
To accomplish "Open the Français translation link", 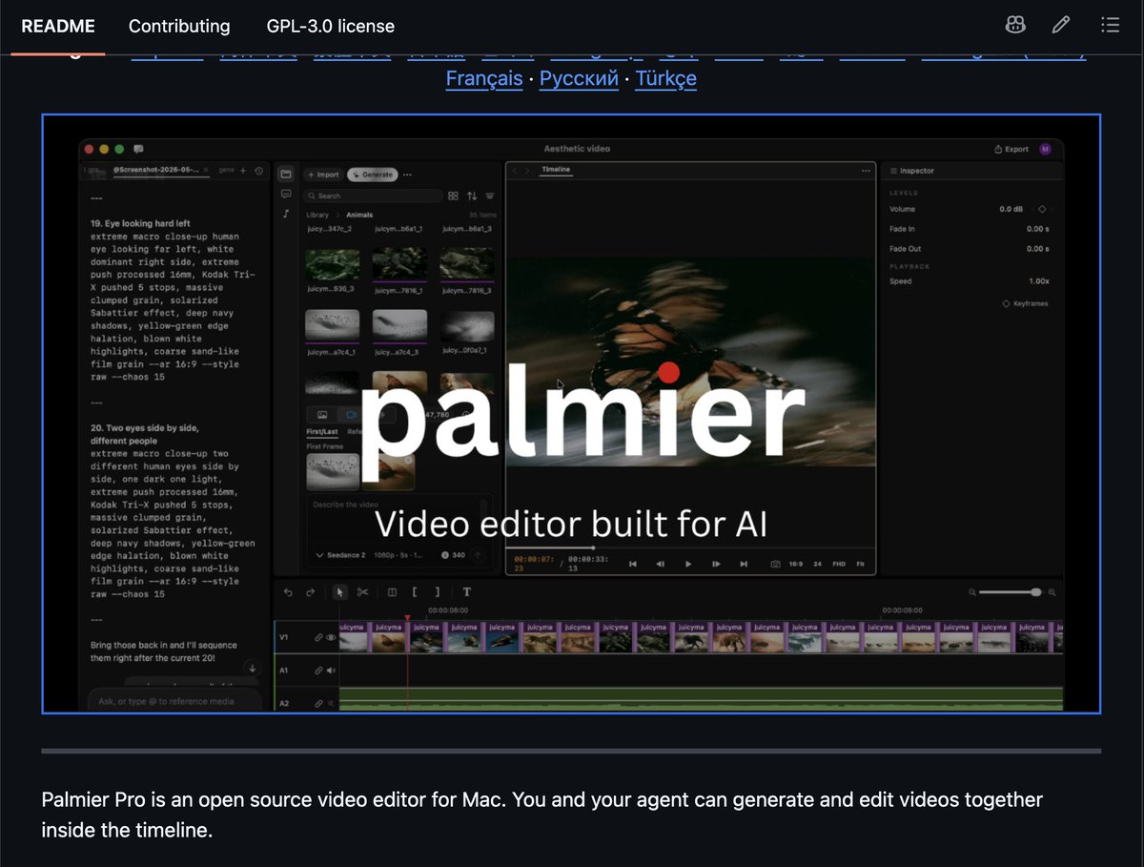I will (x=484, y=78).
